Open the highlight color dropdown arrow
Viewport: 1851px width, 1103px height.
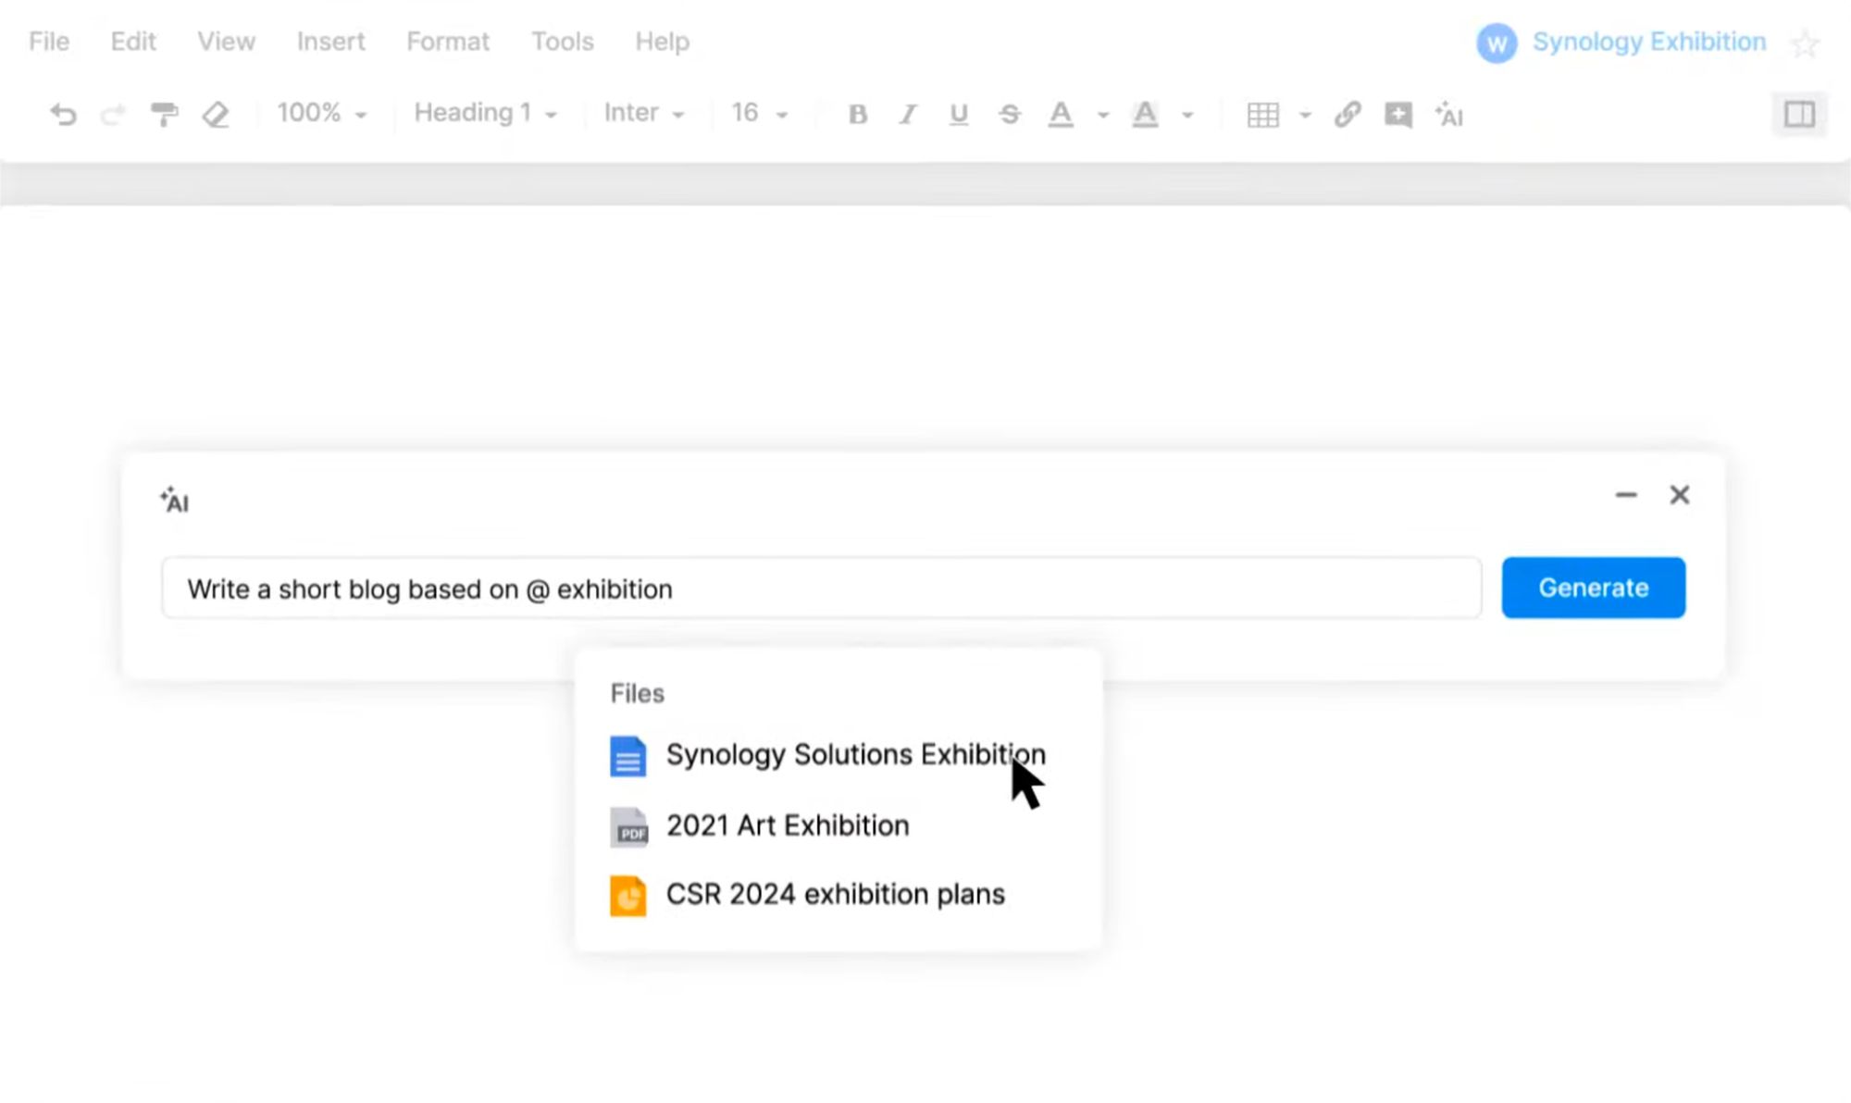click(x=1187, y=116)
